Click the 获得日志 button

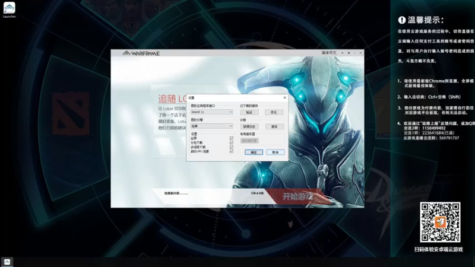(x=249, y=126)
